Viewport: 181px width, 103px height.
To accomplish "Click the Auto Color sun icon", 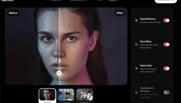I will 136,68.
